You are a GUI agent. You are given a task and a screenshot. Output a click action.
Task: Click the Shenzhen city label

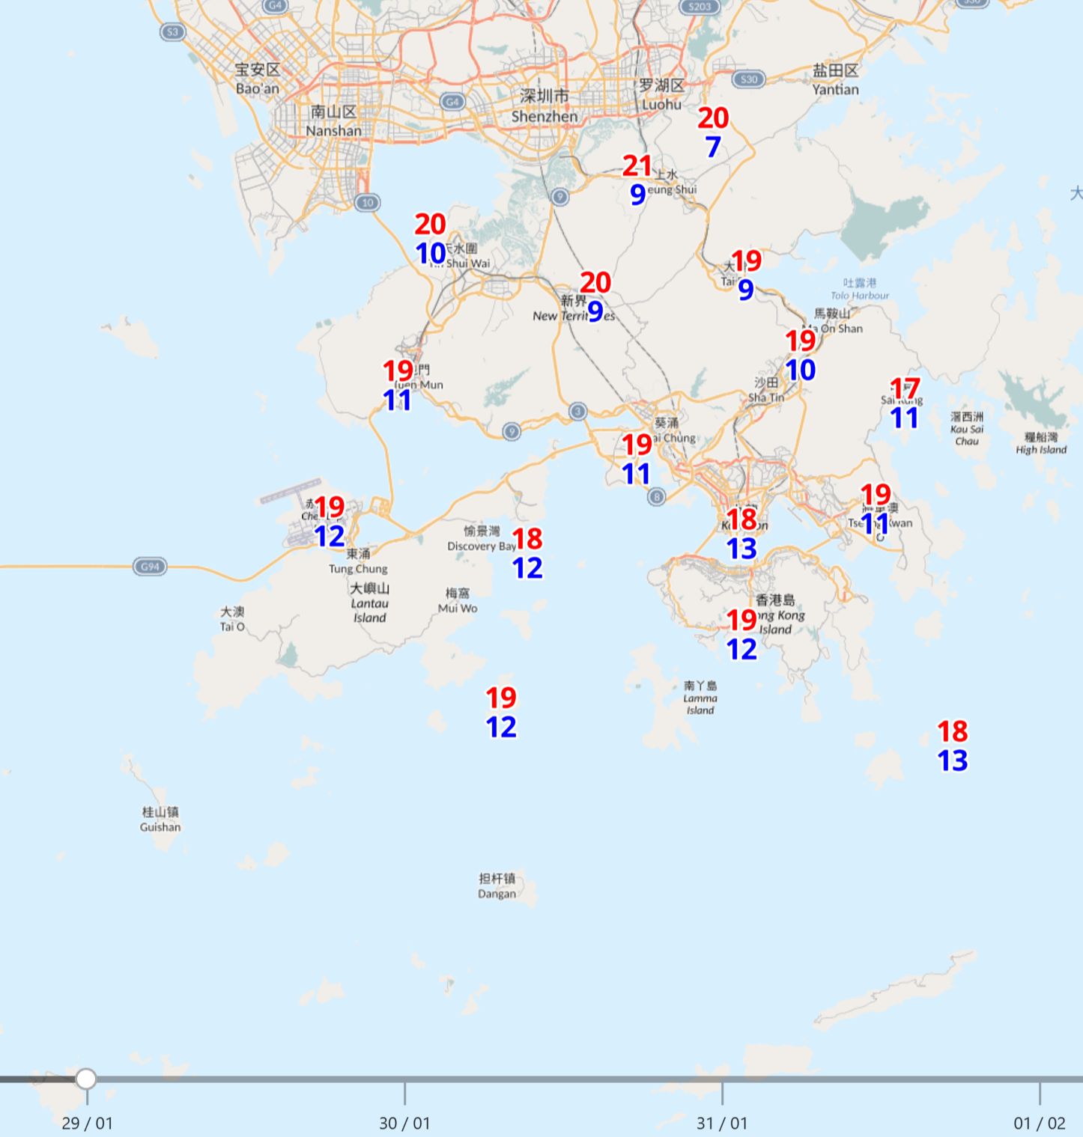[544, 106]
